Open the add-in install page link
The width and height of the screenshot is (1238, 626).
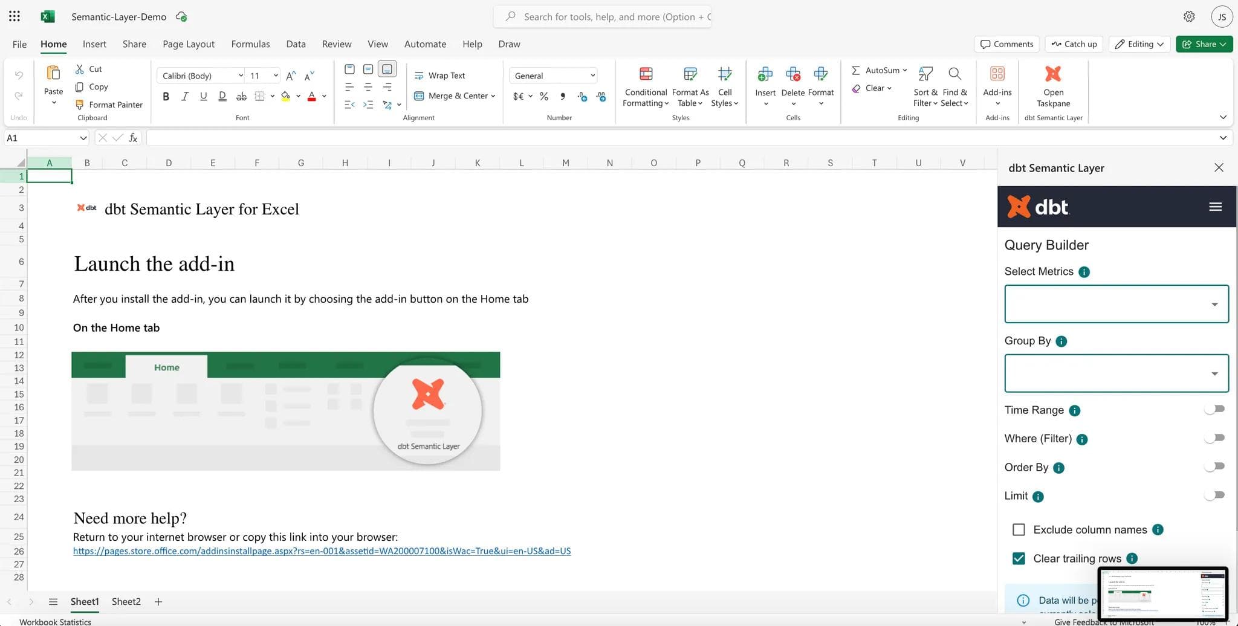point(322,551)
